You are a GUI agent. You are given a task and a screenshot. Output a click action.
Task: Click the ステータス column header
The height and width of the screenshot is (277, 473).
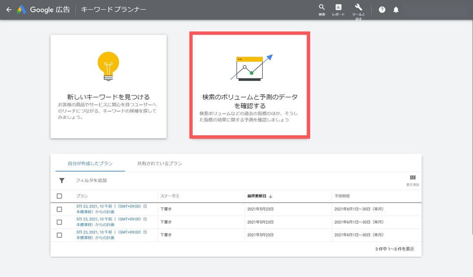(169, 196)
